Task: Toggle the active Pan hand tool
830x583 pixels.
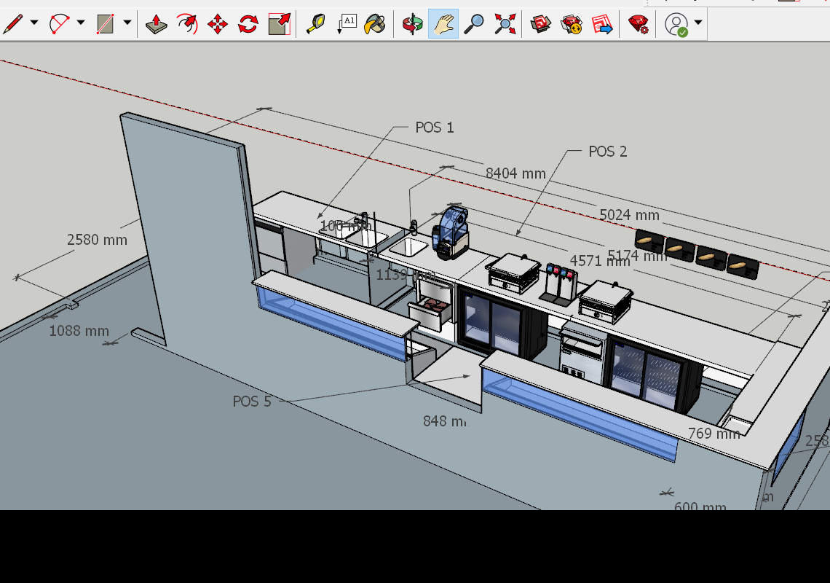Action: [x=443, y=24]
